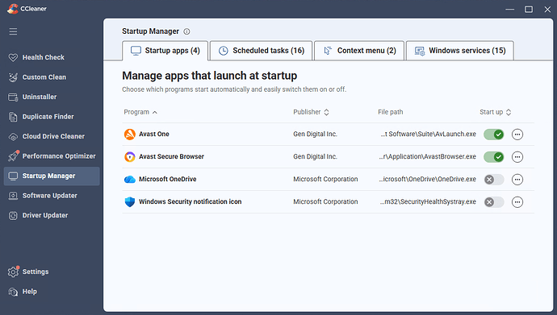This screenshot has height=315, width=557.
Task: Click Gen Digital Inc. in Avast One row
Action: pyautogui.click(x=315, y=135)
